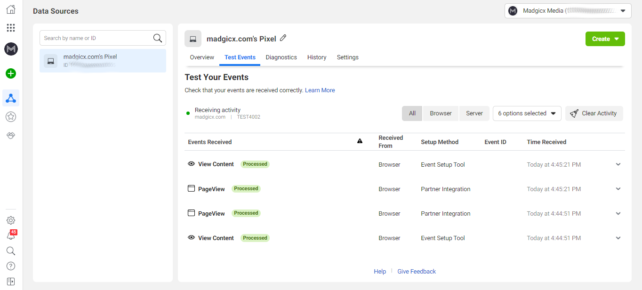The width and height of the screenshot is (642, 290).
Task: Click Event Setup Tool in 4:45:21 row
Action: tap(443, 165)
